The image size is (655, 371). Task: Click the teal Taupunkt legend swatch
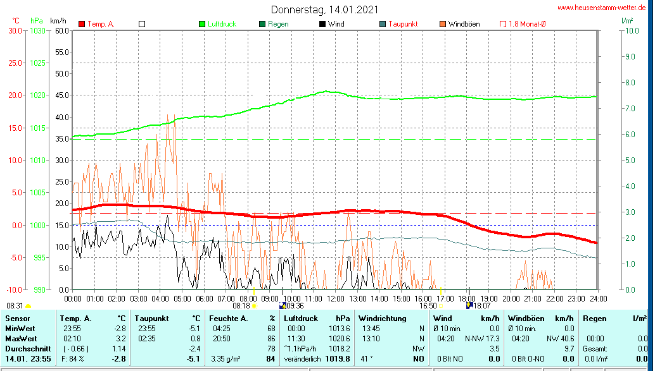coord(383,24)
